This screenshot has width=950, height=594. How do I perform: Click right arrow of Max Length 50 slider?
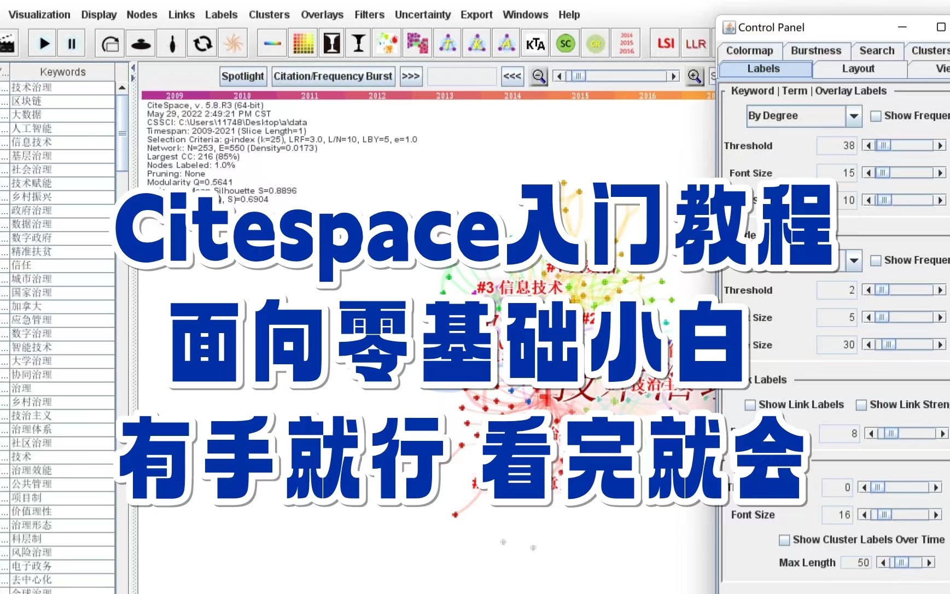point(929,562)
